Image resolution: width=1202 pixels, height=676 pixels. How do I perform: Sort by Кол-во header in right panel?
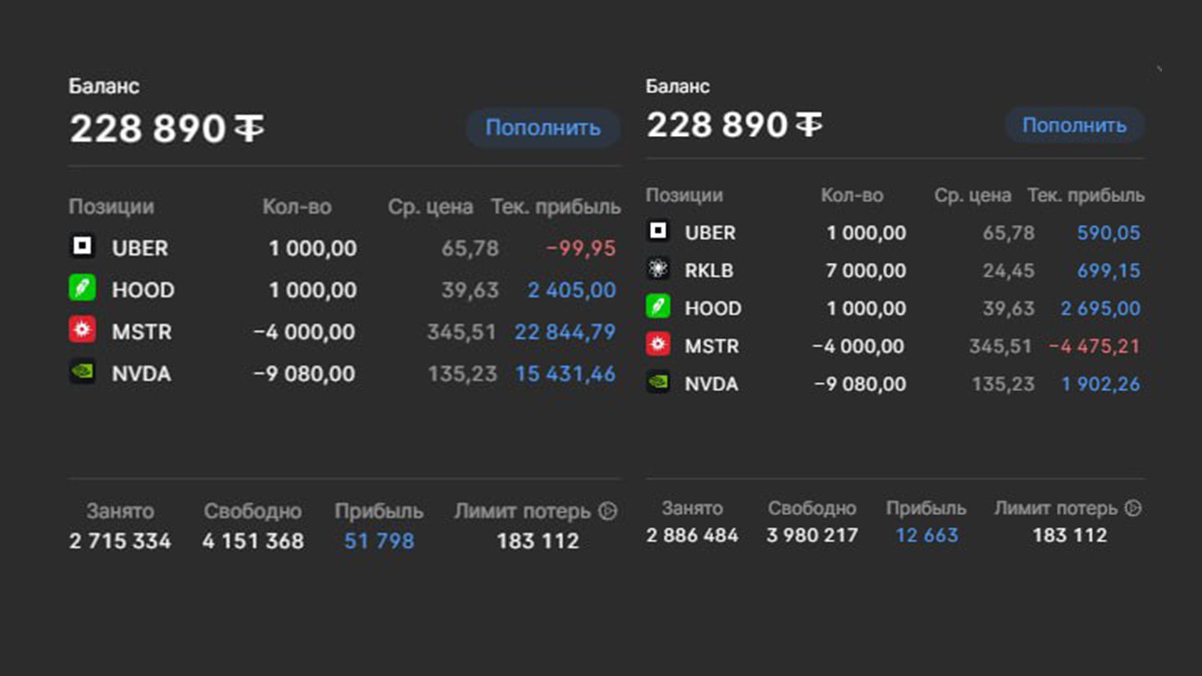click(852, 195)
